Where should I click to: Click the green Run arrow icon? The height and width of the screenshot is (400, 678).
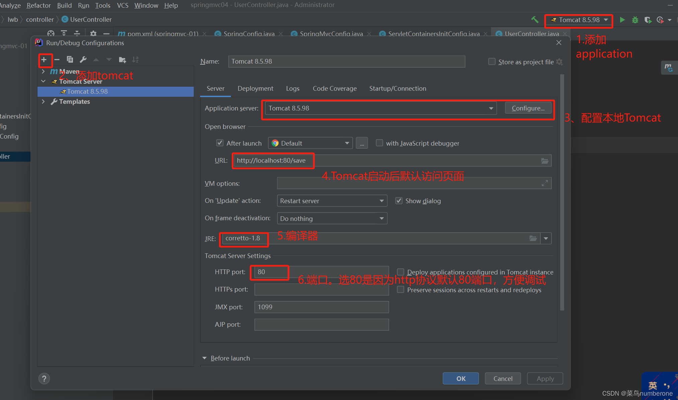pos(622,20)
